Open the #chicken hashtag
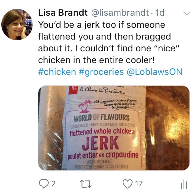Image resolution: width=196 pixels, height=190 pixels. pos(57,72)
